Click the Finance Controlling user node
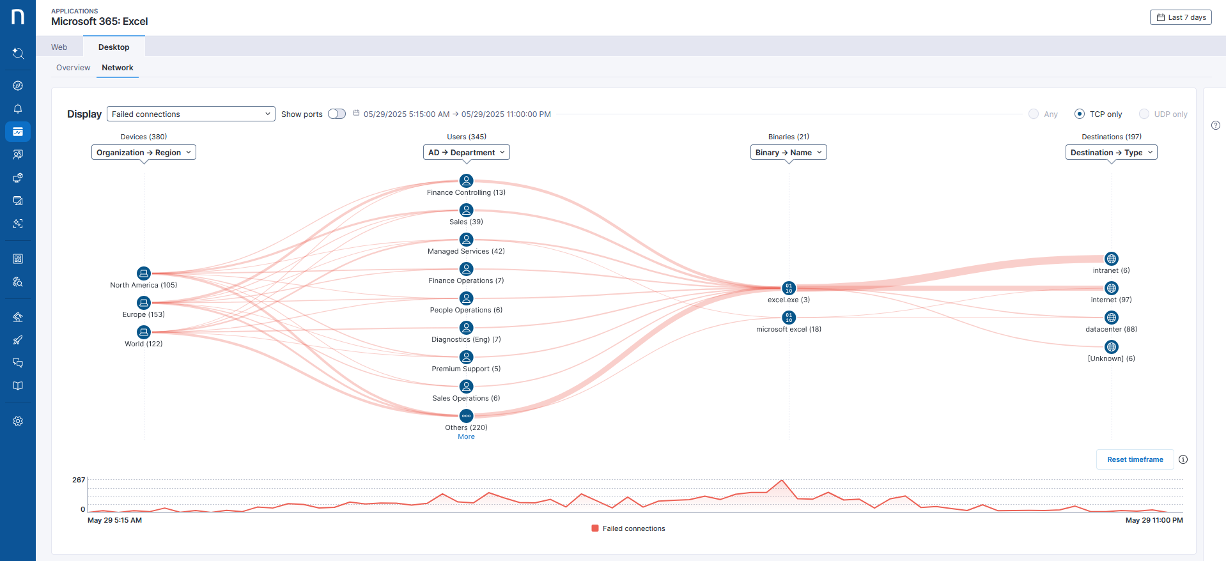The image size is (1226, 561). point(467,181)
